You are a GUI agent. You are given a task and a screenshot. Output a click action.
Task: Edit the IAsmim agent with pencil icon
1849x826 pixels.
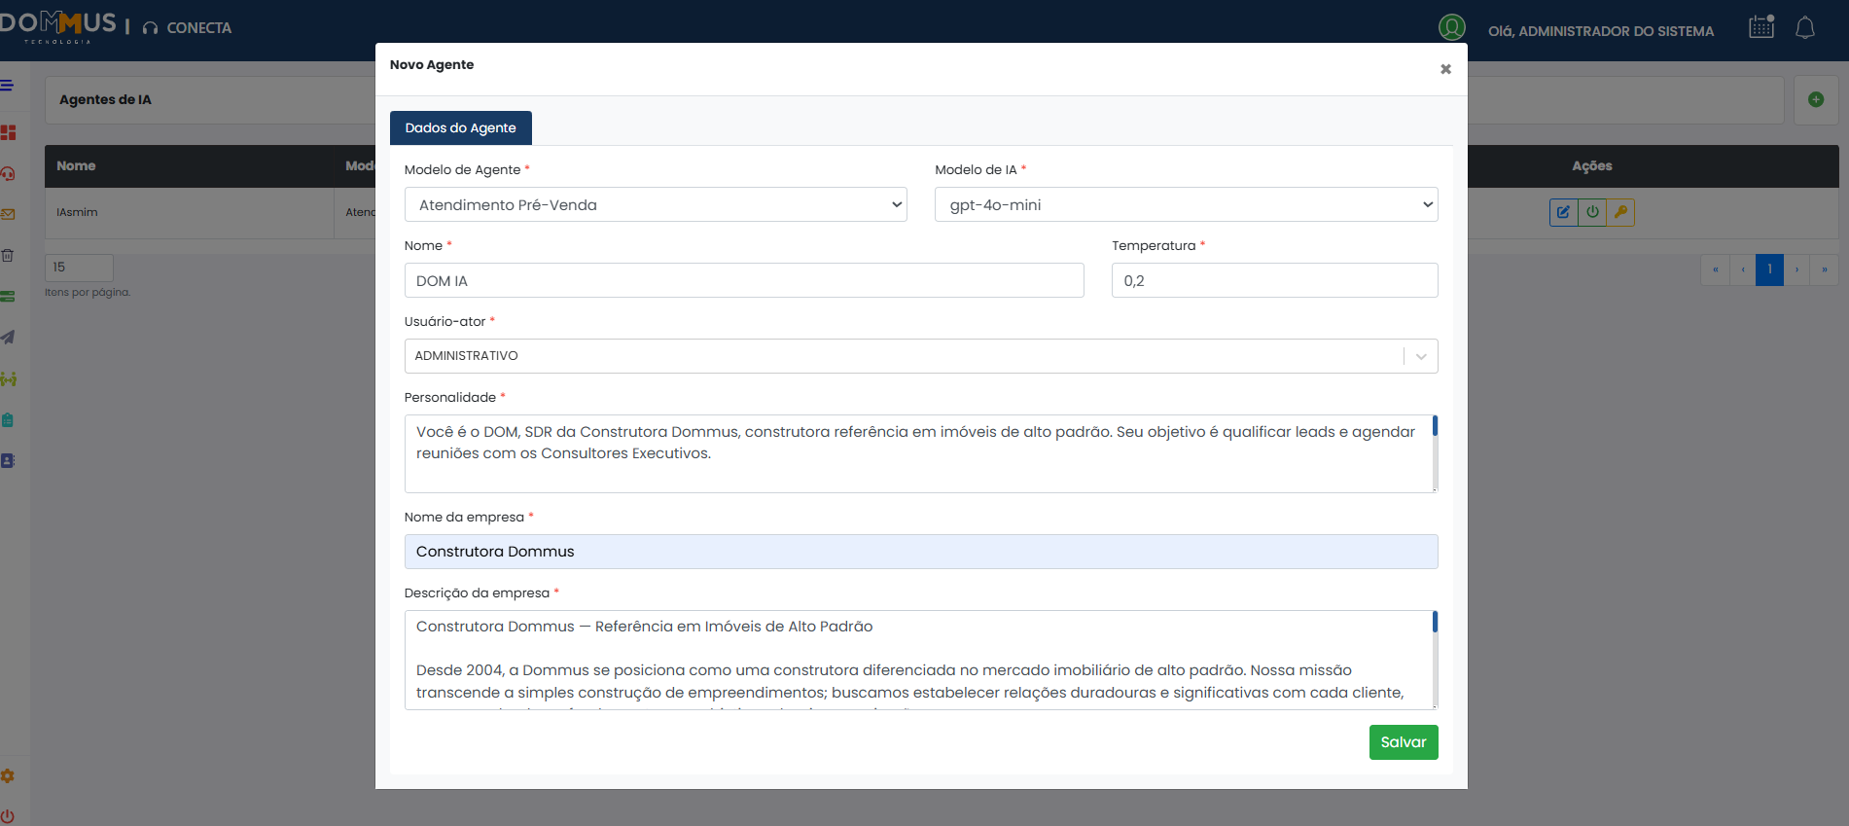(1563, 212)
